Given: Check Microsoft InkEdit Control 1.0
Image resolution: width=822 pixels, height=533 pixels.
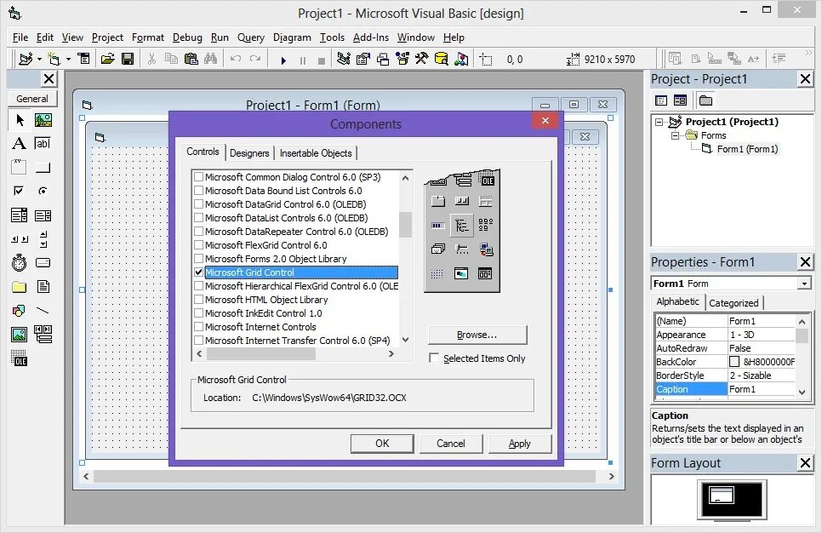Looking at the screenshot, I should point(198,313).
